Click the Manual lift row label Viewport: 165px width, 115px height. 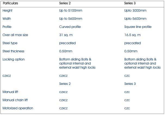pos(10,92)
